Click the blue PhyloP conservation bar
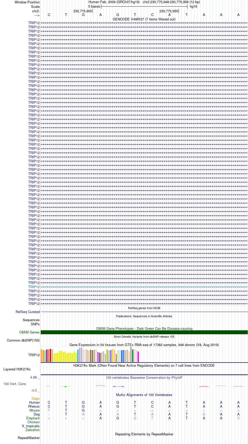This screenshot has width=248, height=444. click(118, 386)
